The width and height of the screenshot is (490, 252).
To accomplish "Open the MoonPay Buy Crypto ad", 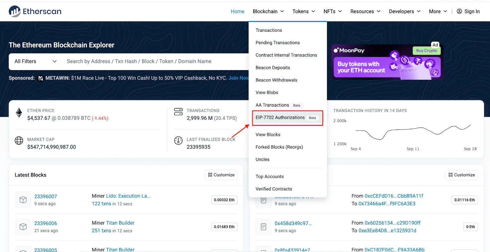I will [387, 62].
